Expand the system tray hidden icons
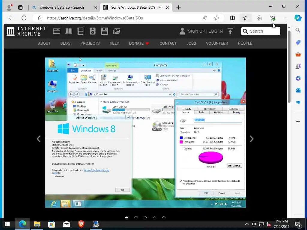Viewport: 307px width, 230px height. pyautogui.click(x=247, y=224)
